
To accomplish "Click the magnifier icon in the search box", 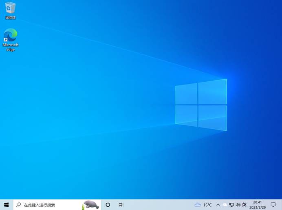I will coord(19,205).
